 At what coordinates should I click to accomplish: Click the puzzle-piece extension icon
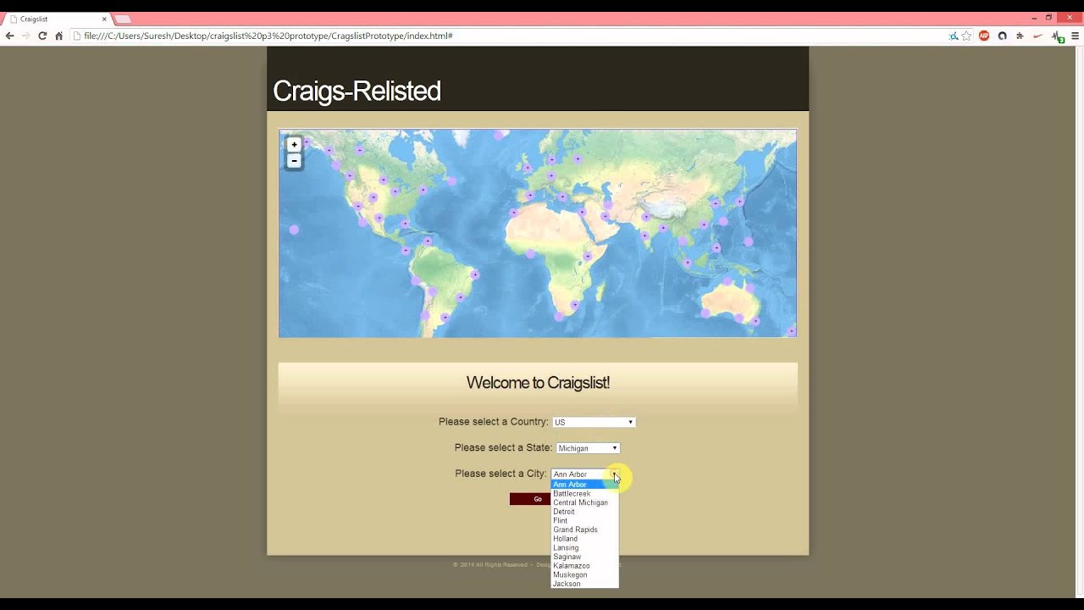(x=1020, y=36)
